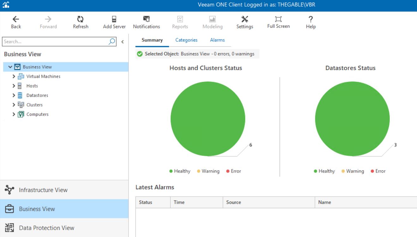Click Error legend dot under Datastores chart
Screen dimensions: 417x237
372,171
